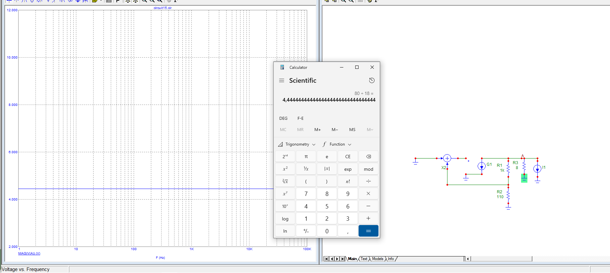Click the minus operator key
The image size is (610, 273).
369,206
